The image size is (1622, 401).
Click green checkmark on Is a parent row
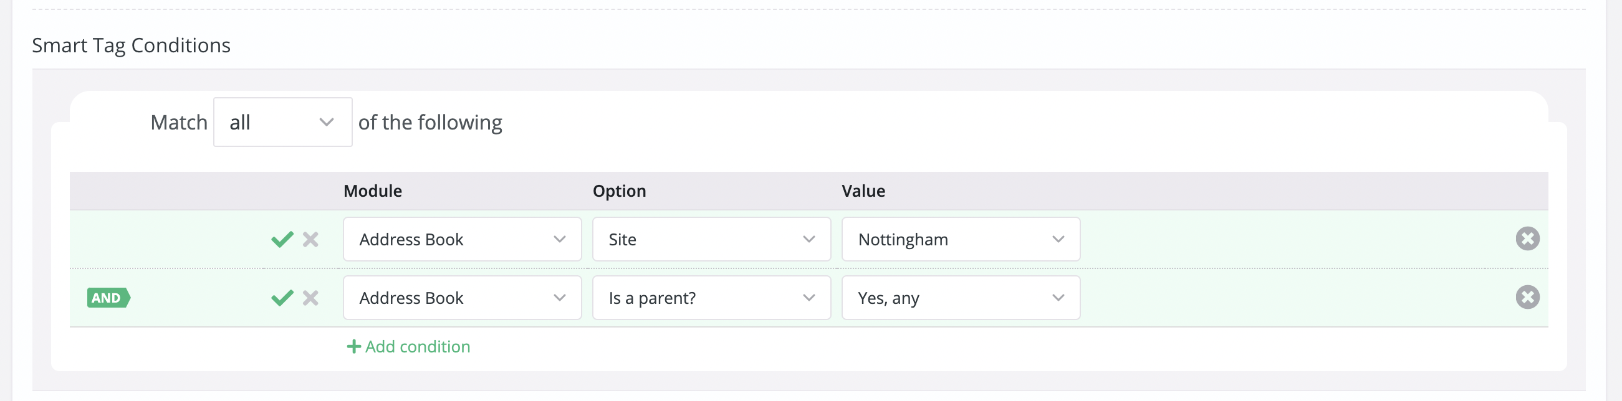click(x=282, y=298)
